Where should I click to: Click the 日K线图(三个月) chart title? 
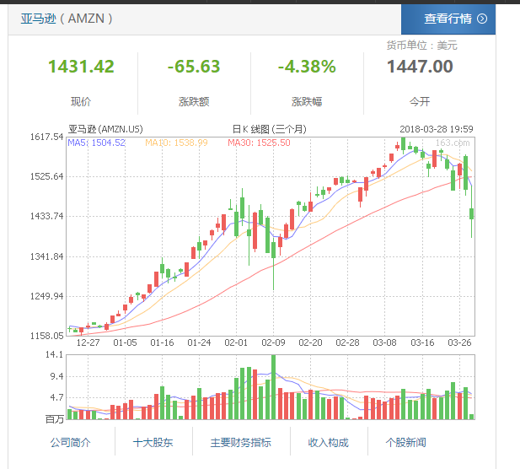click(x=270, y=129)
